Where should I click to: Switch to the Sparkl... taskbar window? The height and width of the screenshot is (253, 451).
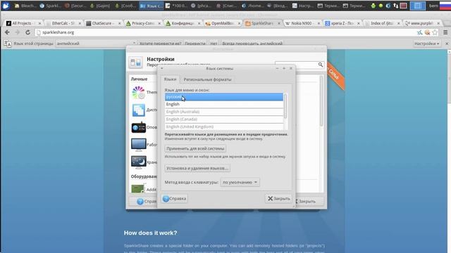point(51,6)
